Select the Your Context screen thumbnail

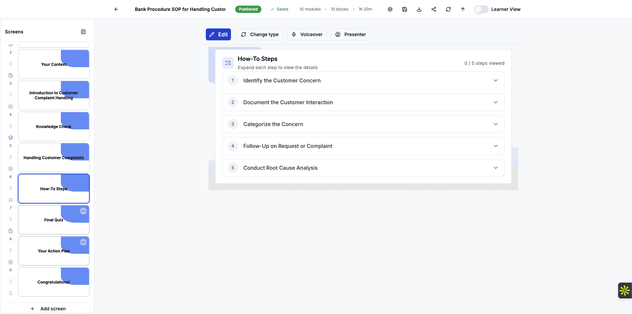pyautogui.click(x=54, y=64)
